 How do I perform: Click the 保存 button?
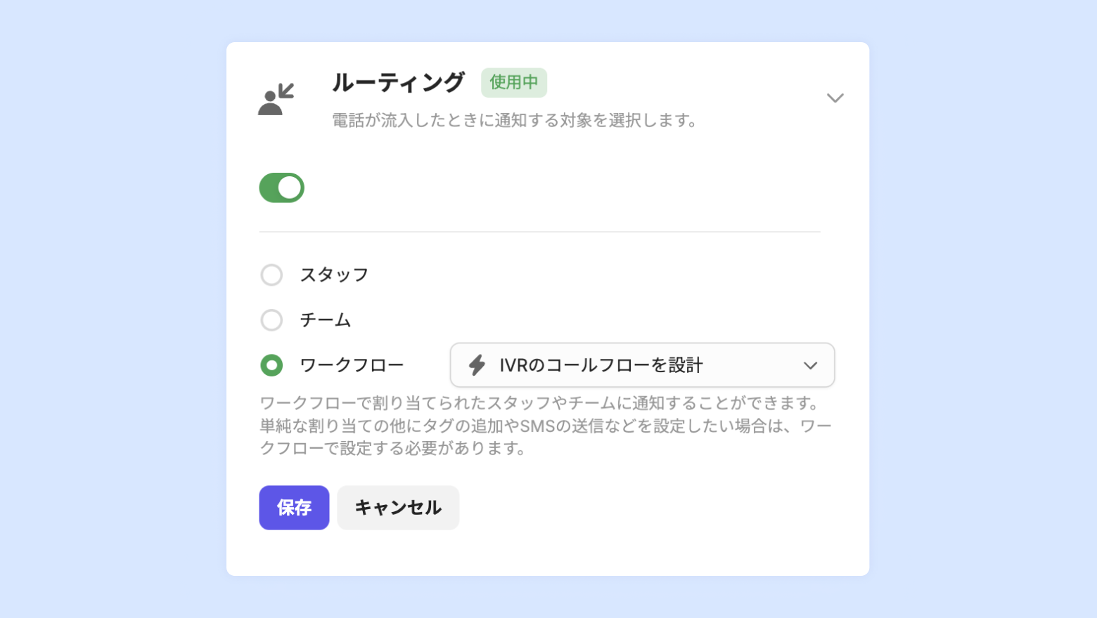pos(294,508)
